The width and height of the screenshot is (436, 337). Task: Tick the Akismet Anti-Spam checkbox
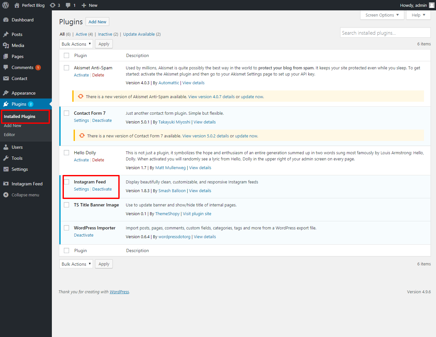(66, 68)
